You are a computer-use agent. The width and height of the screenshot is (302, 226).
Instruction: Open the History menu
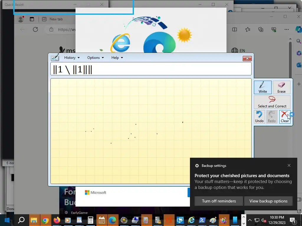point(72,58)
